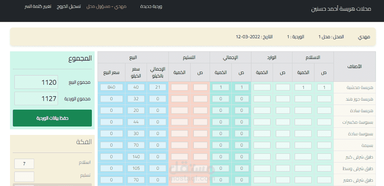The width and height of the screenshot is (384, 186).
Task: Click الاستلام ص field for هريسة محشية
Action: (x=324, y=87)
